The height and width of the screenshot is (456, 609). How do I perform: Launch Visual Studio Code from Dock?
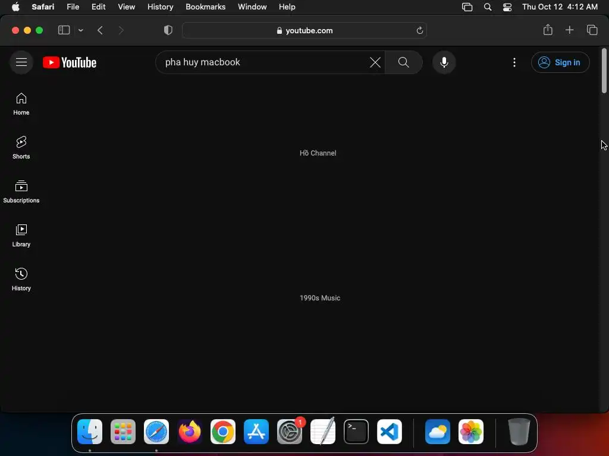click(x=390, y=432)
